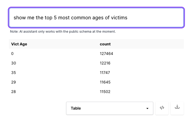Select the Vict Age cell showing 35
193x121 pixels.
13,73
